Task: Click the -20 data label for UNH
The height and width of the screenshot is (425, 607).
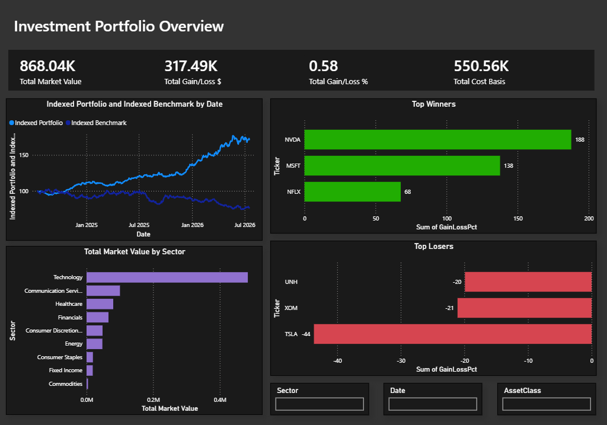Action: tap(457, 282)
